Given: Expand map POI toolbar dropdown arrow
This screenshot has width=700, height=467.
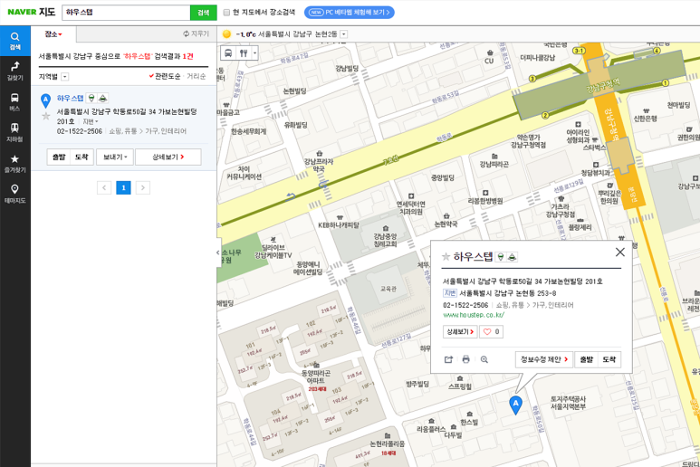Looking at the screenshot, I should [254, 53].
